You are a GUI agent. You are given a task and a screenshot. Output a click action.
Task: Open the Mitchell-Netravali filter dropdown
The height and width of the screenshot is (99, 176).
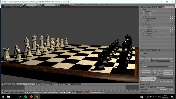point(165,87)
